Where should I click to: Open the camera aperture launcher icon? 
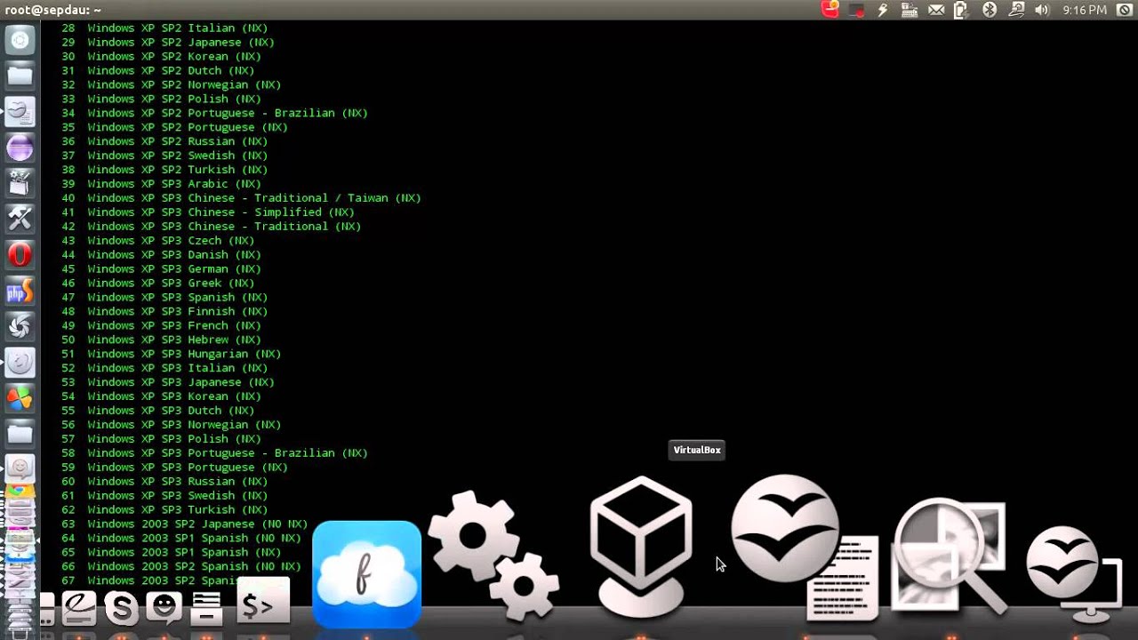click(20, 327)
